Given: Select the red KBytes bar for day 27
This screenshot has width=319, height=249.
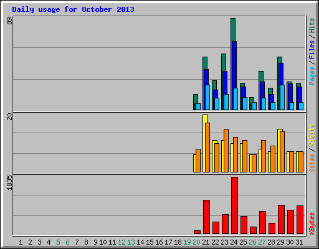Looking at the screenshot, I should [262, 222].
